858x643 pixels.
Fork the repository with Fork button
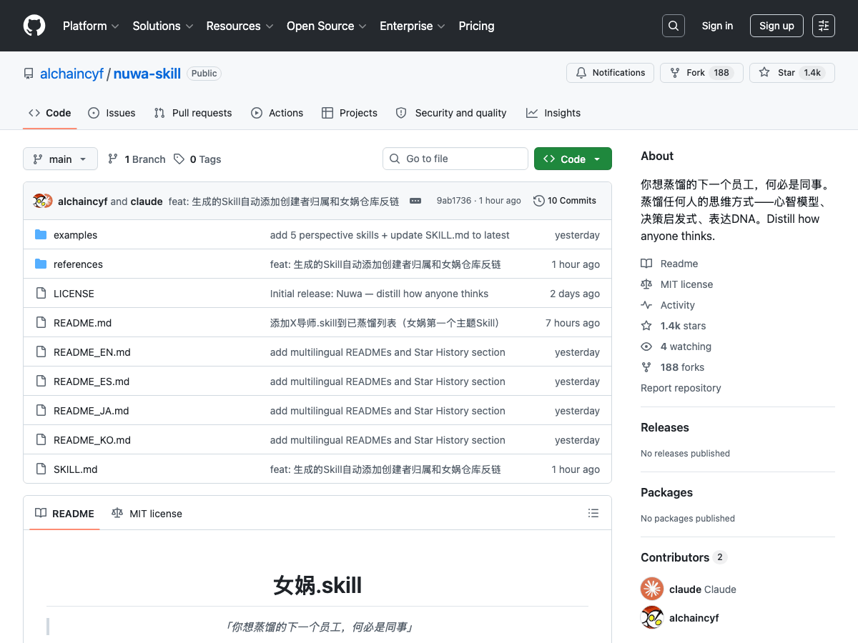point(701,73)
